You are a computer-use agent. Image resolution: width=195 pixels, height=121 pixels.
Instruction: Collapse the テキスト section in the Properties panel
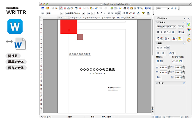157,22
